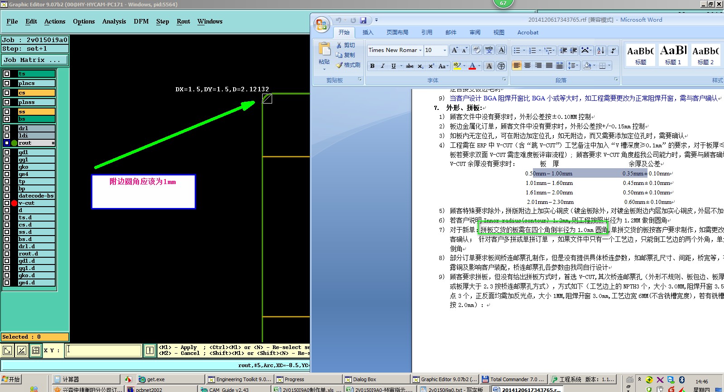The height and width of the screenshot is (392, 724).
Task: Toggle checkbox for cs layer
Action: [x=7, y=93]
